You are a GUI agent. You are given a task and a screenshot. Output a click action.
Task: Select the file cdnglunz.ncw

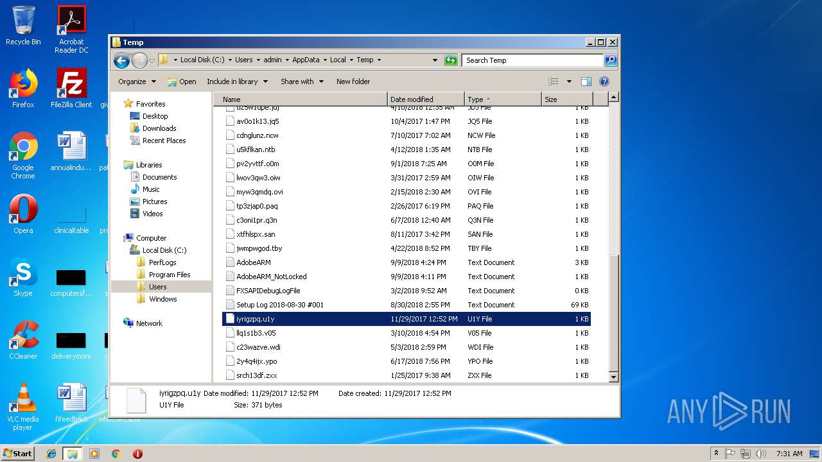pyautogui.click(x=407, y=135)
